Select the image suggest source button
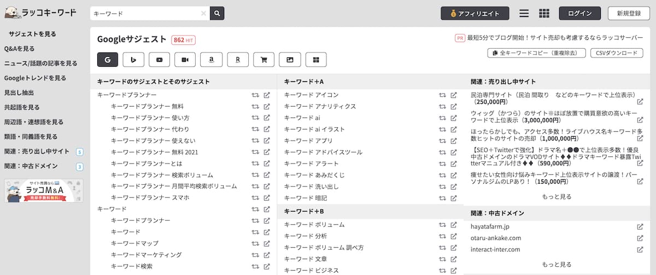This screenshot has width=656, height=275. pyautogui.click(x=290, y=59)
